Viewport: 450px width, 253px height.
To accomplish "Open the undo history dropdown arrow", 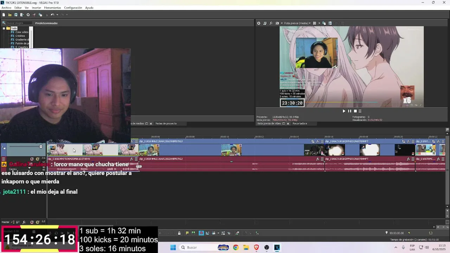I will [x=57, y=15].
